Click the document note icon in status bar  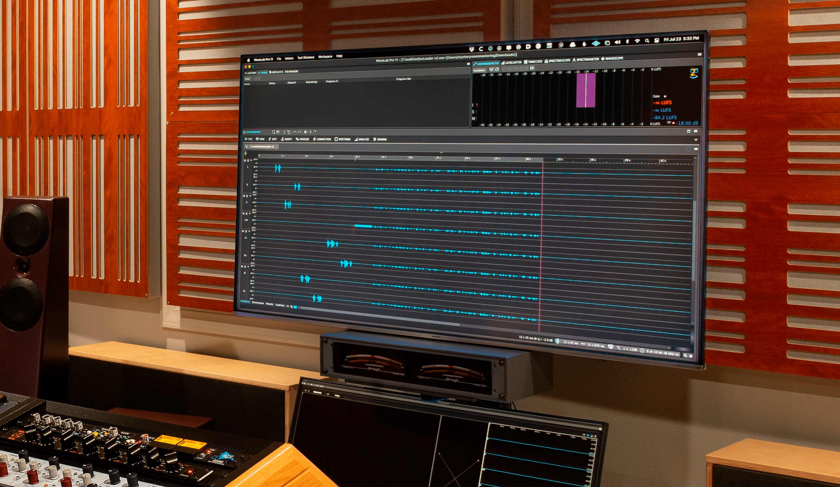coord(610,347)
